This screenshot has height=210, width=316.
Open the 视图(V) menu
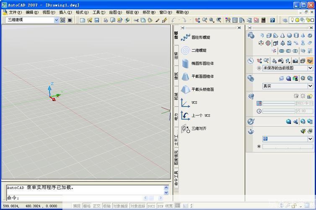click(x=49, y=12)
